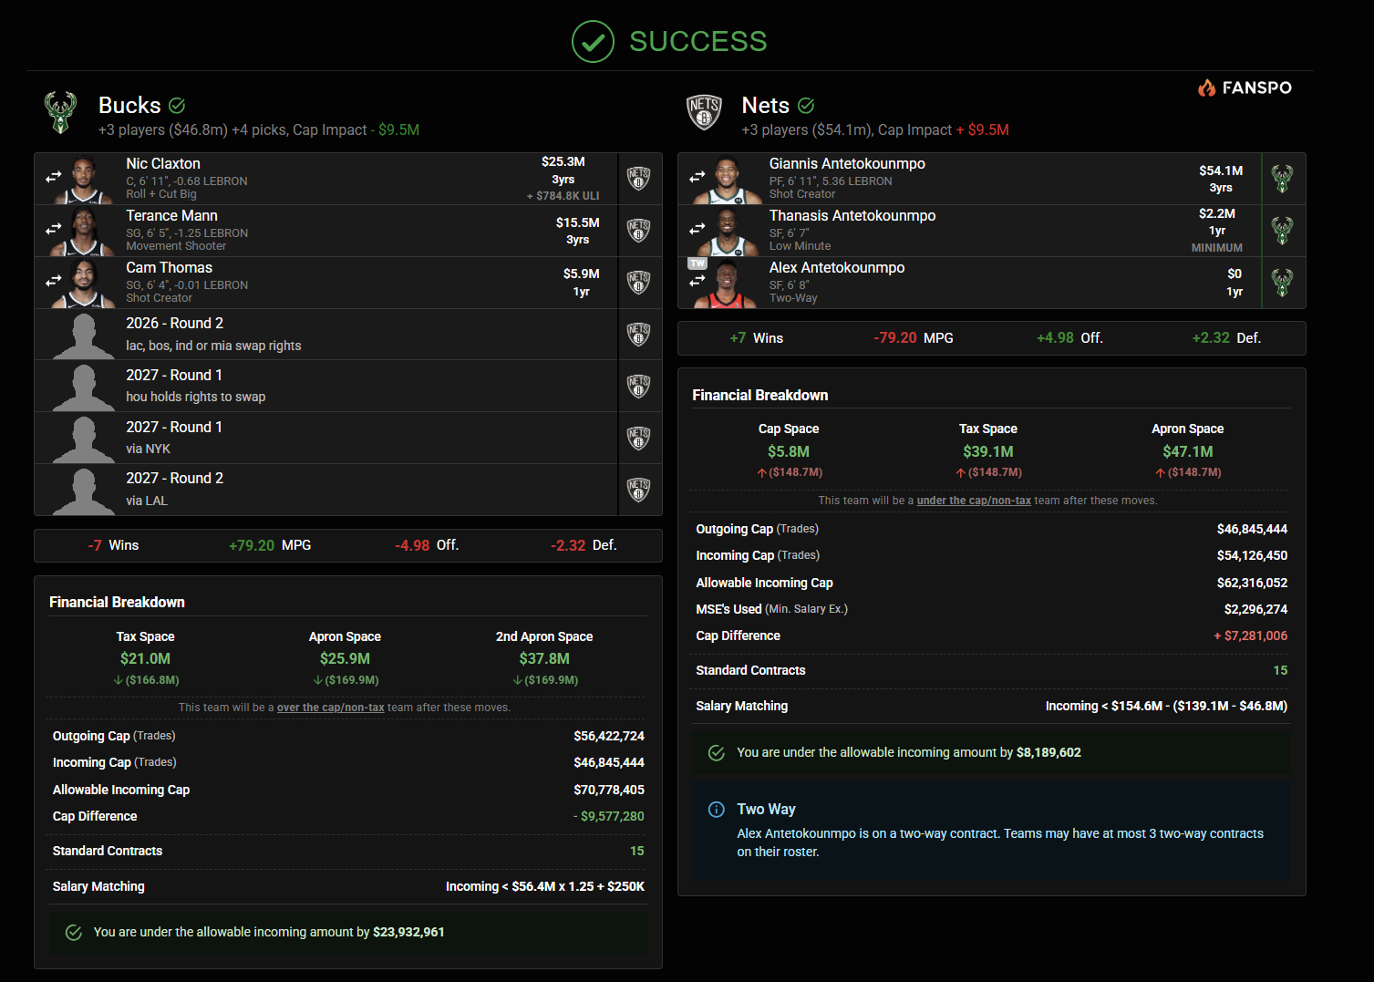
Task: Open Nic Claxton's headshot photo
Action: click(84, 181)
